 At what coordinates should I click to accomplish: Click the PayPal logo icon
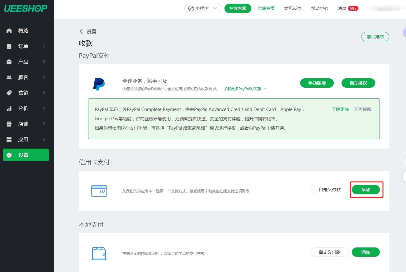point(99,84)
